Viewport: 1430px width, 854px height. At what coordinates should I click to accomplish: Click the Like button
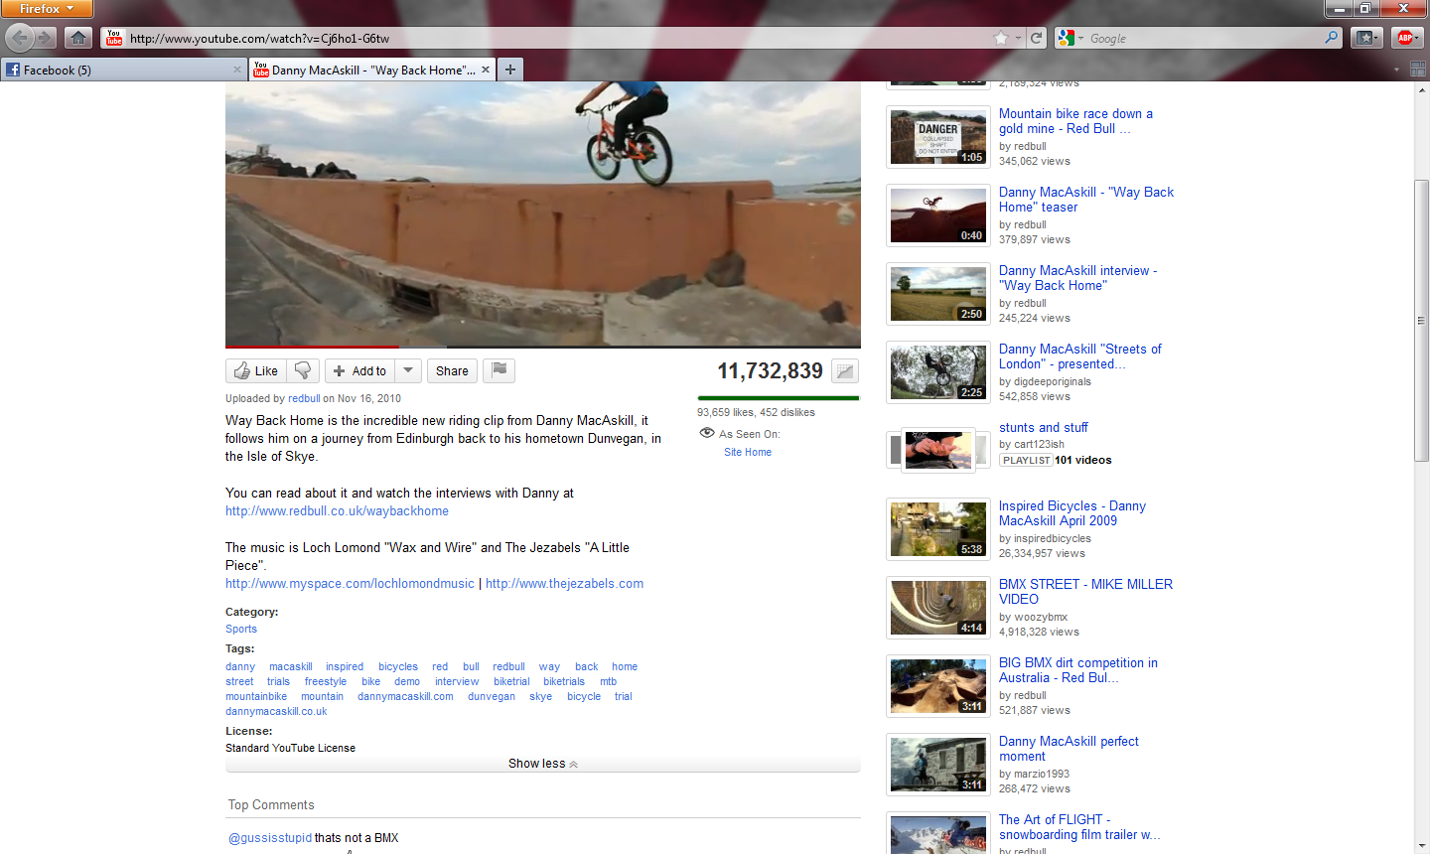coord(256,370)
